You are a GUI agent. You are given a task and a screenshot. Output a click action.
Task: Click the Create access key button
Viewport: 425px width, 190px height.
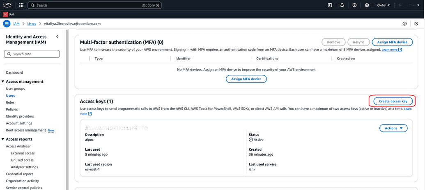click(393, 101)
